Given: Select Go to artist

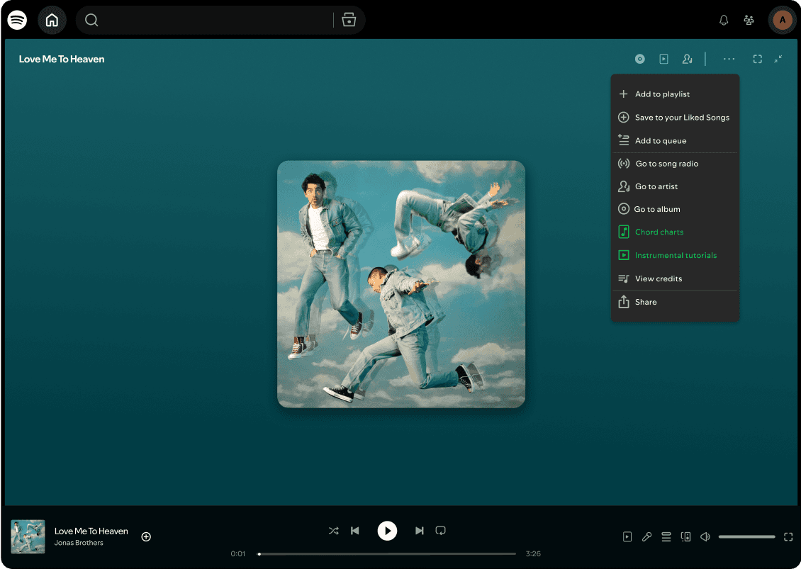Looking at the screenshot, I should coord(675,186).
